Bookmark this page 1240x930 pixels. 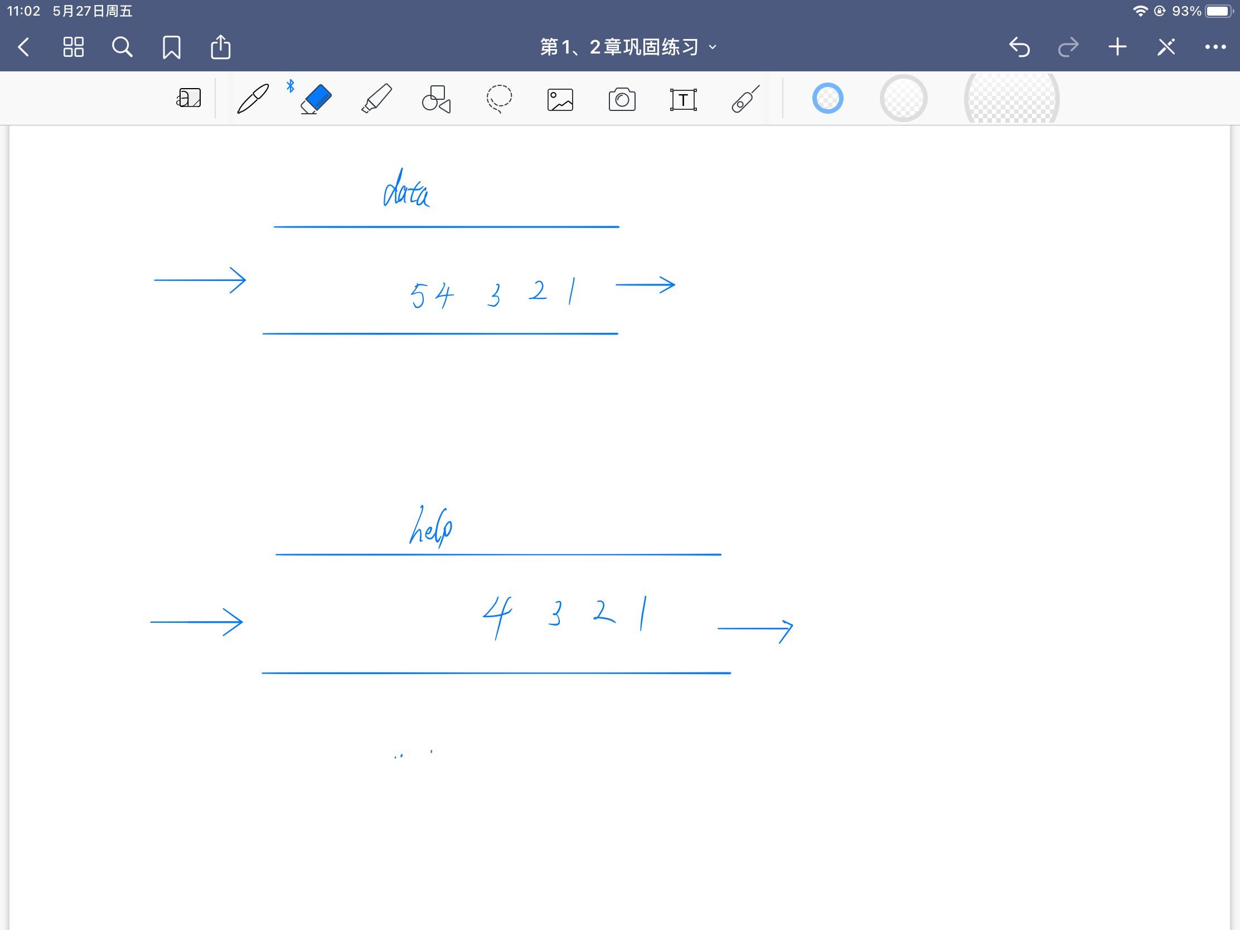172,47
